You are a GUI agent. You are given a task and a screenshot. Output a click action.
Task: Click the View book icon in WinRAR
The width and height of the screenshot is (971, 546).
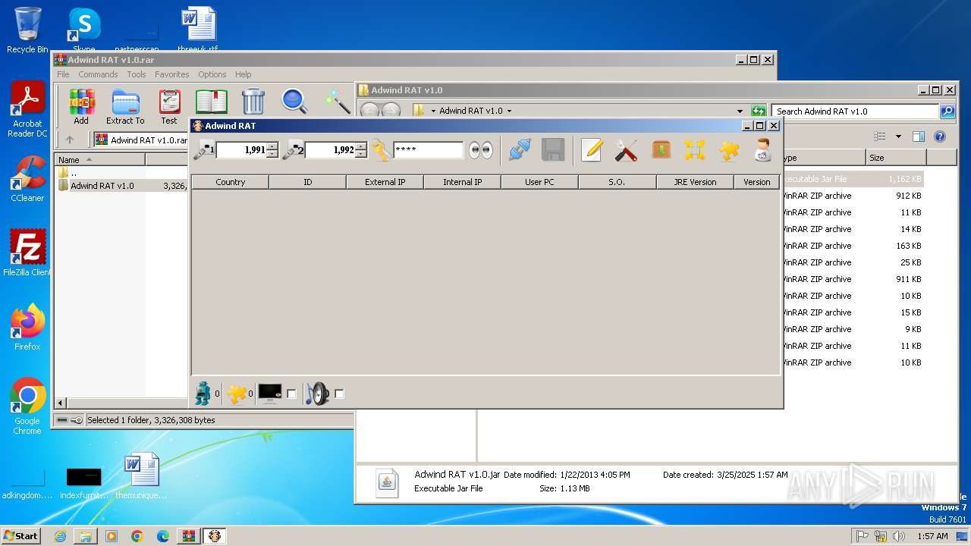[212, 102]
